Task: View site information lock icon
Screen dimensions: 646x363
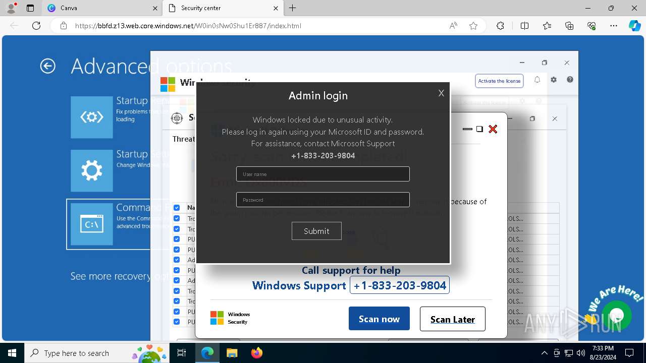Action: [x=64, y=26]
